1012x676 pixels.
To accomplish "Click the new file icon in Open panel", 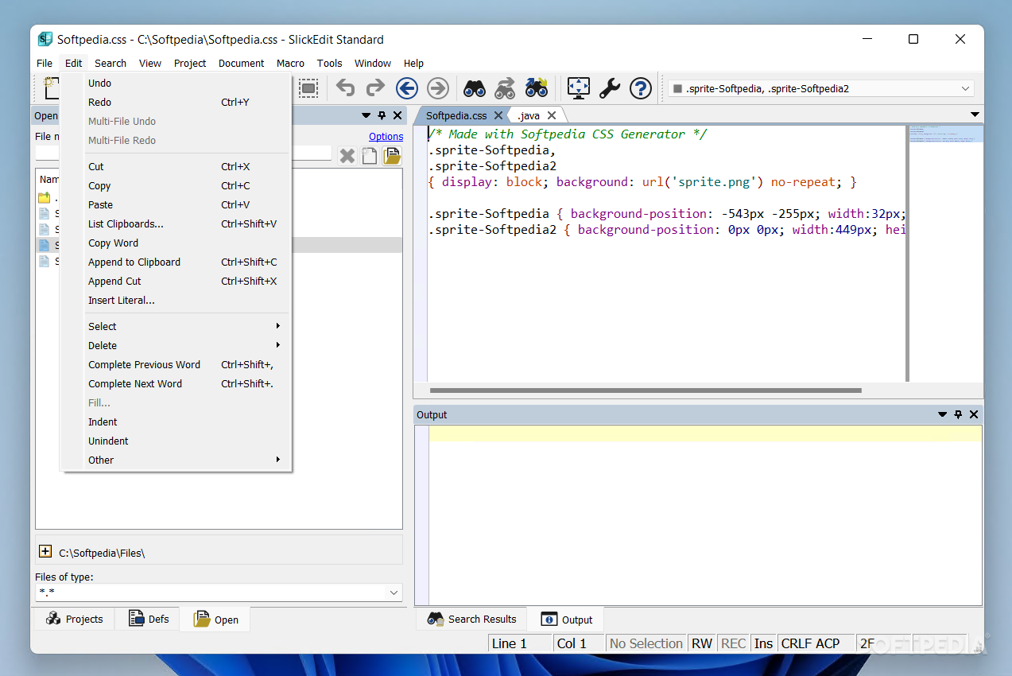I will (370, 156).
